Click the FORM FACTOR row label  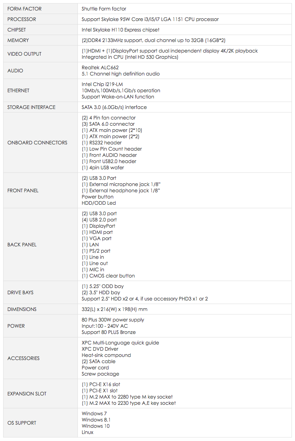click(x=25, y=9)
